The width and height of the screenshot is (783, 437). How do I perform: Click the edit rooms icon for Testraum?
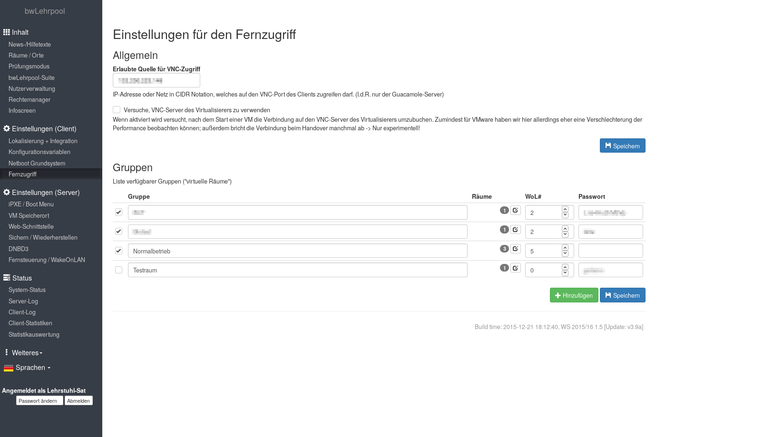point(515,268)
